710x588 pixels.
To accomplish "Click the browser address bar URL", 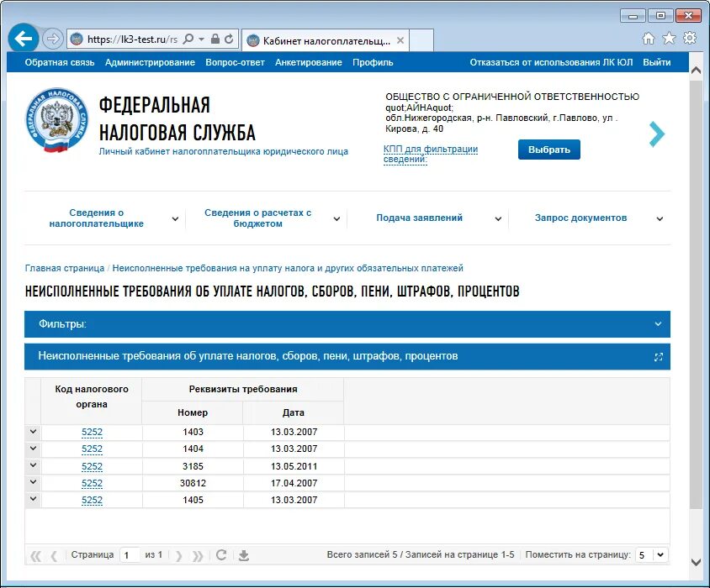I will click(x=132, y=39).
